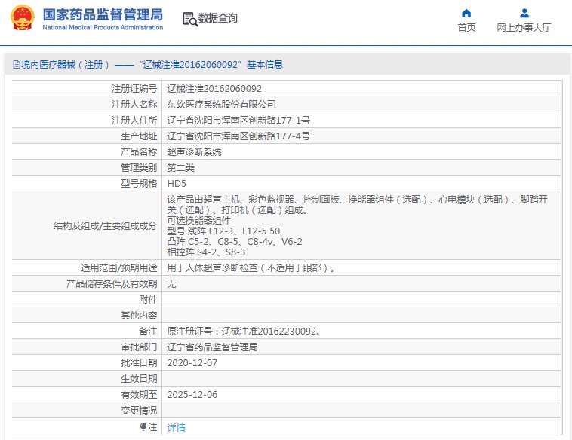Screen dimensions: 572x440
Task: Go to 首页 via home icon
Action: (x=466, y=14)
